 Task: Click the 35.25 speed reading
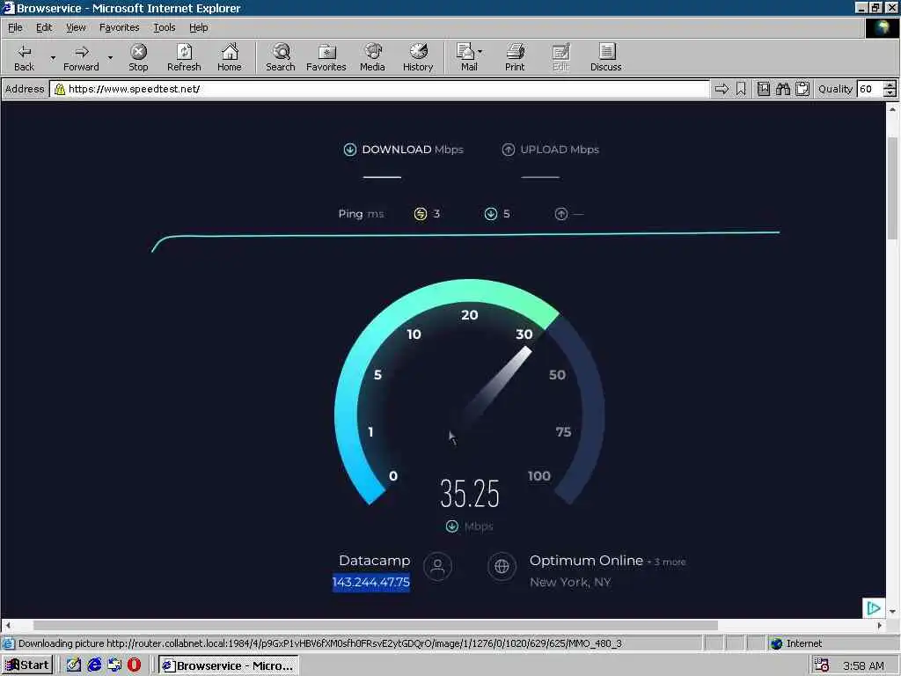(470, 494)
